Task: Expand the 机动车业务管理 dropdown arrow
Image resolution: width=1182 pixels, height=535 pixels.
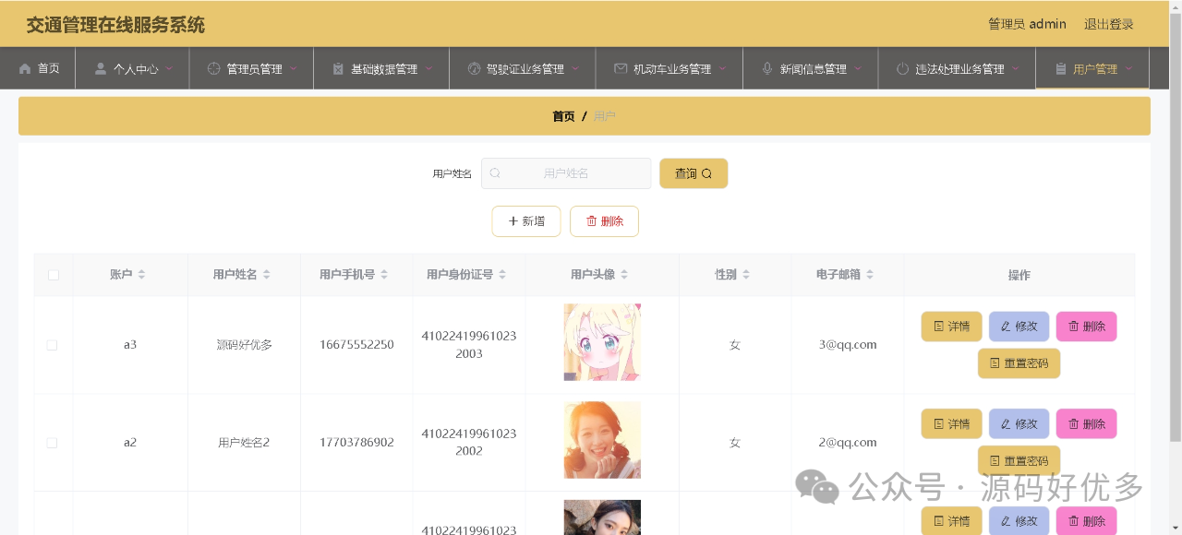Action: click(x=722, y=68)
